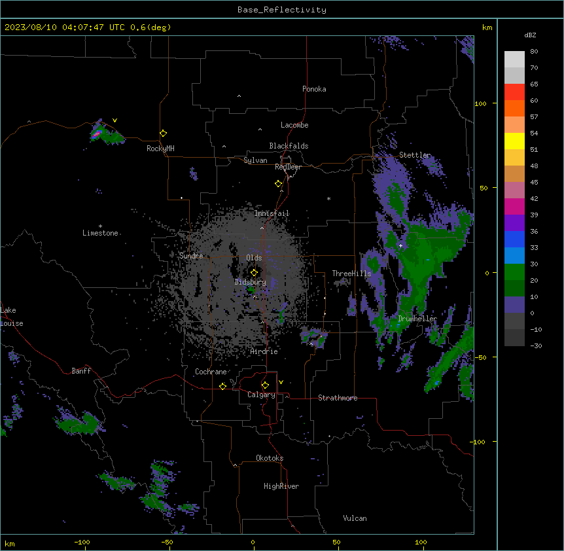Image resolution: width=564 pixels, height=551 pixels.
Task: Click the Ponoka city label
Action: tap(314, 89)
